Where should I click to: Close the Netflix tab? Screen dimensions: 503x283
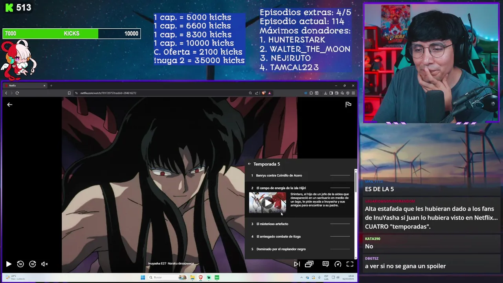point(44,85)
